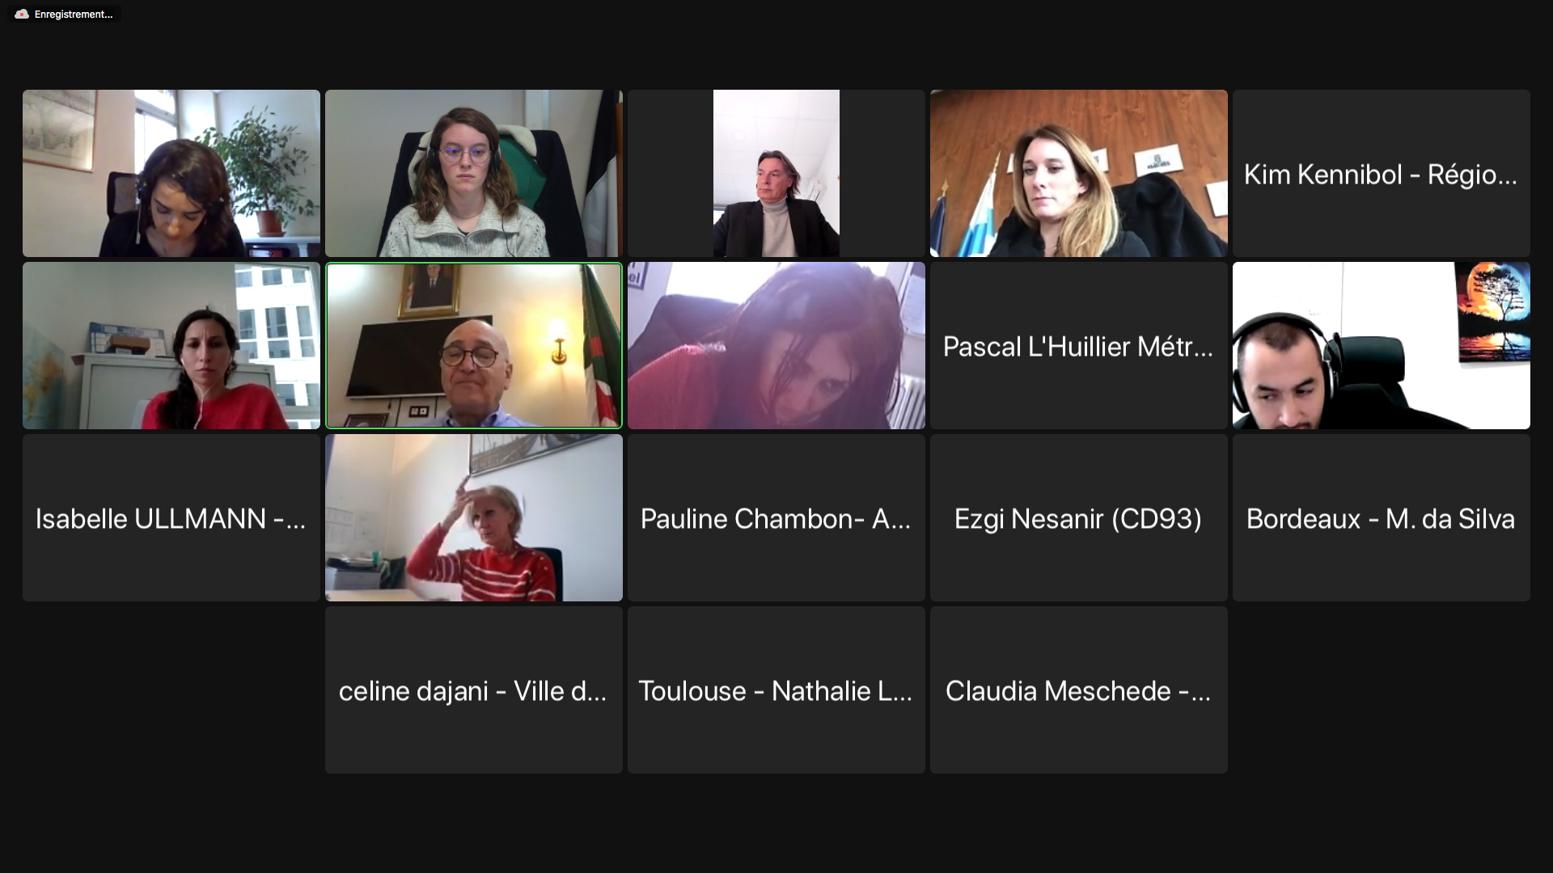Click video of man in white turtleneck
The width and height of the screenshot is (1553, 873).
pos(776,173)
